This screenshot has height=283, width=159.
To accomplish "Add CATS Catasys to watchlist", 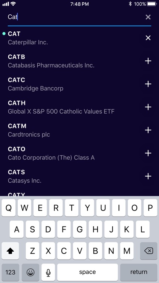I will [x=148, y=176].
